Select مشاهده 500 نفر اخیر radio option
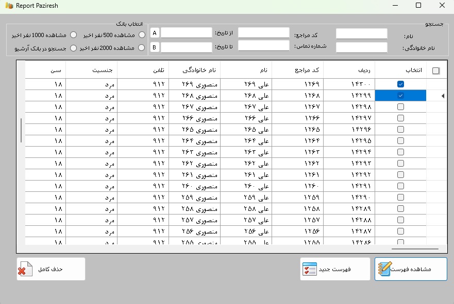454x304 pixels. tap(142, 35)
